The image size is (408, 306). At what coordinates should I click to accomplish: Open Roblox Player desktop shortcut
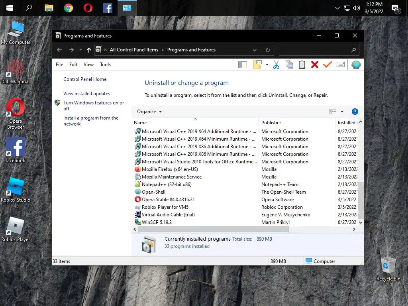tap(16, 229)
